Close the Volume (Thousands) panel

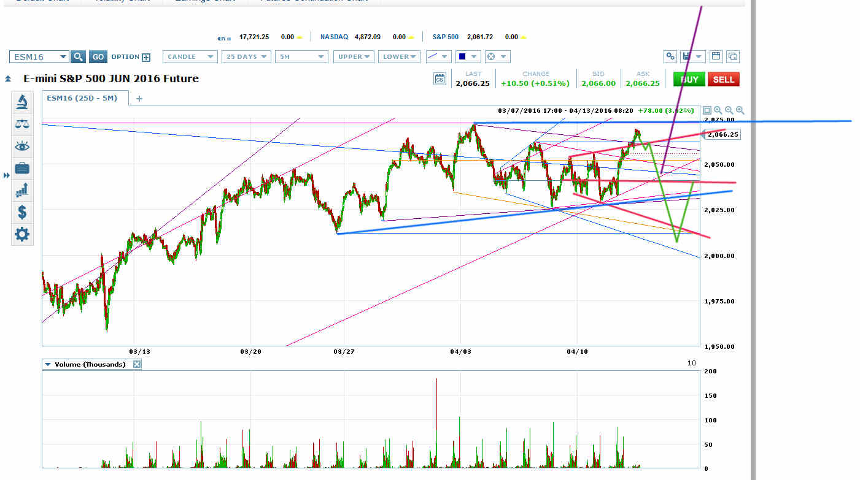click(137, 364)
